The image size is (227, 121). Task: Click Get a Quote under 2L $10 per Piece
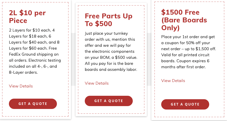(x=33, y=104)
